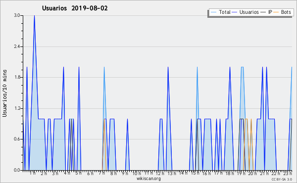This screenshot has width=297, height=183.
Task: Click the '12 h' x-axis label
Action: tap(160, 174)
